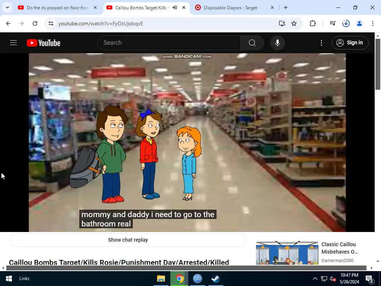Show chat replay
This screenshot has width=381, height=286.
pos(128,240)
